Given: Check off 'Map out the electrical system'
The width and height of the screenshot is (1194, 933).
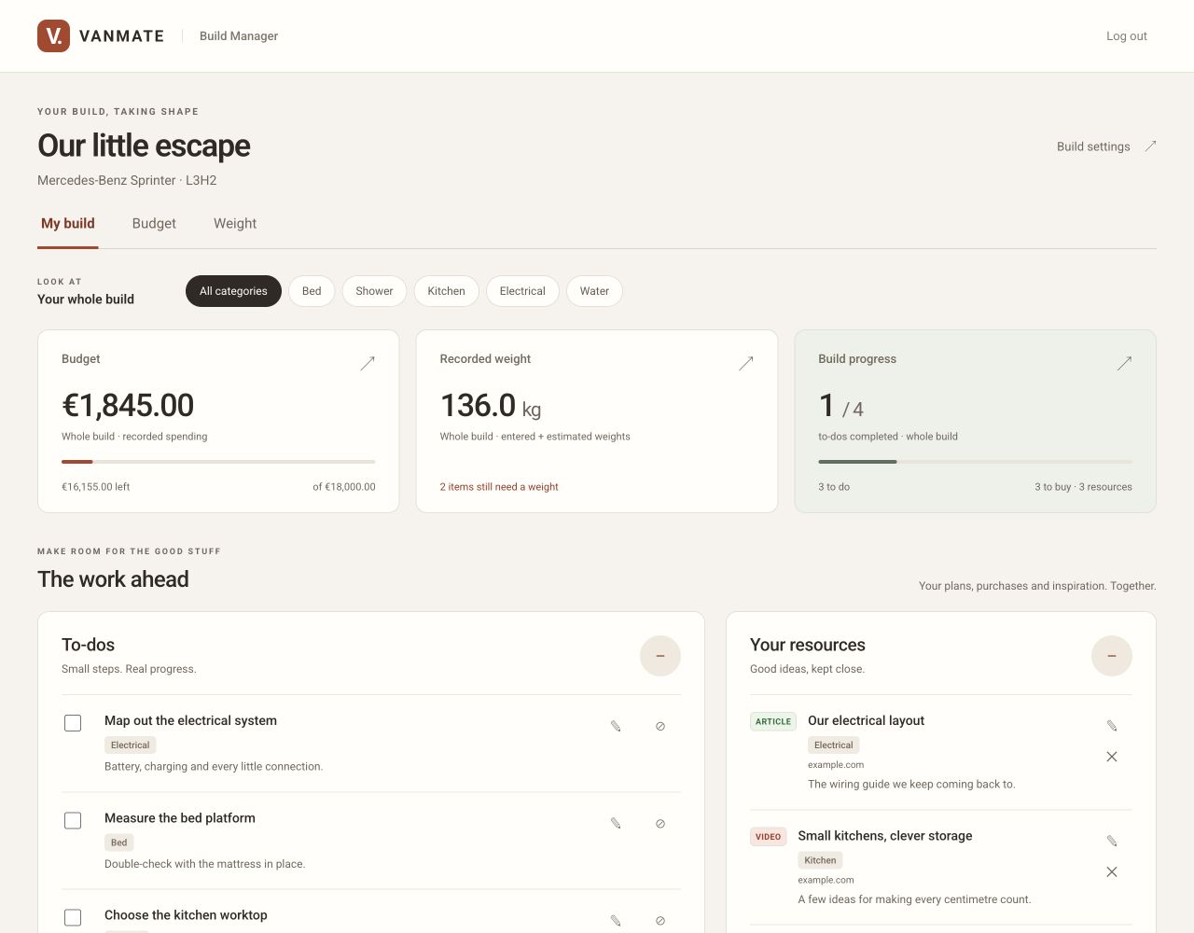Looking at the screenshot, I should click(x=73, y=723).
